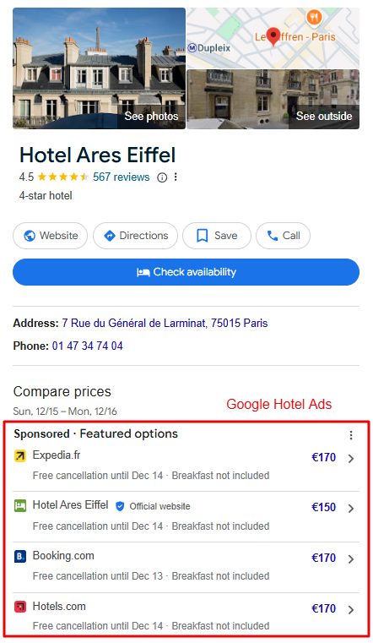The width and height of the screenshot is (373, 643).
Task: Click the hotel address link
Action: 165,323
